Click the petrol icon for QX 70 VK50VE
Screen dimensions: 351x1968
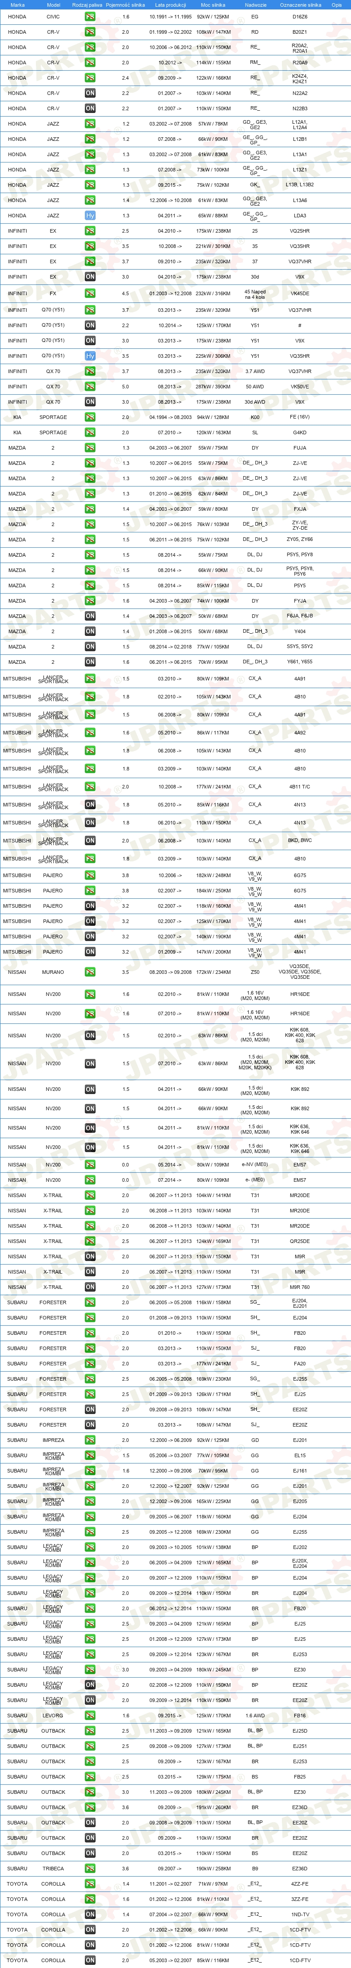click(90, 387)
